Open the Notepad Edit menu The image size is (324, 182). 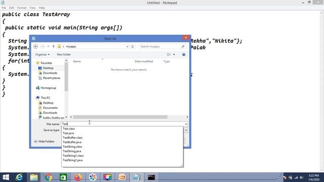point(12,8)
